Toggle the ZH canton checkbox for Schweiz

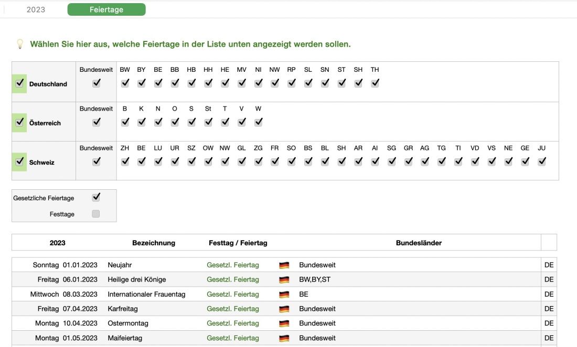tap(125, 161)
